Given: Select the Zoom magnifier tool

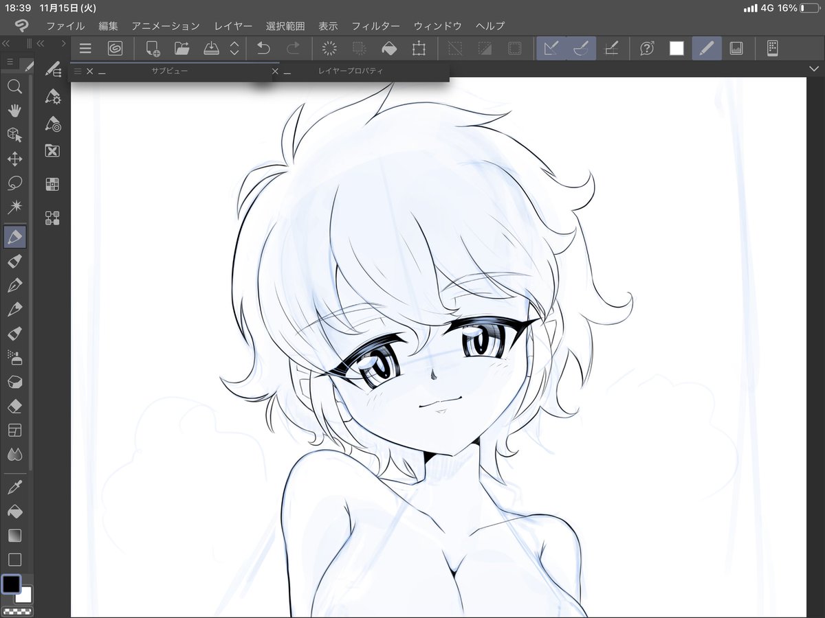Looking at the screenshot, I should tap(15, 87).
